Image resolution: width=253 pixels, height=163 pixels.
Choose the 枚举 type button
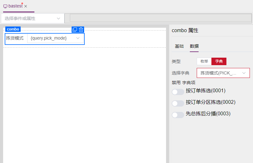pyautogui.click(x=204, y=61)
